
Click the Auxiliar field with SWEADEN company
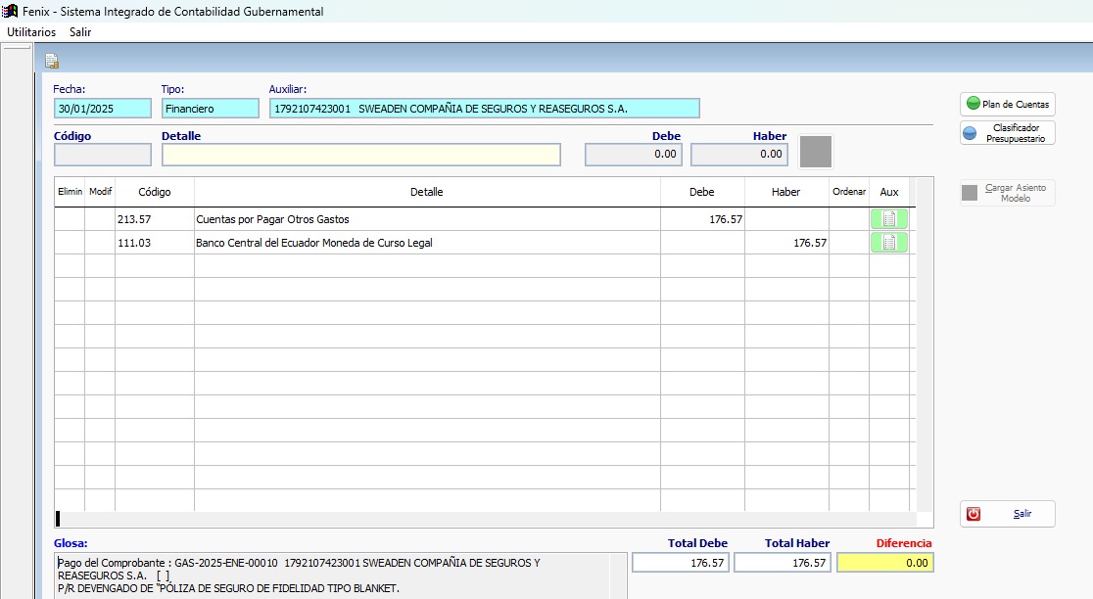[484, 109]
